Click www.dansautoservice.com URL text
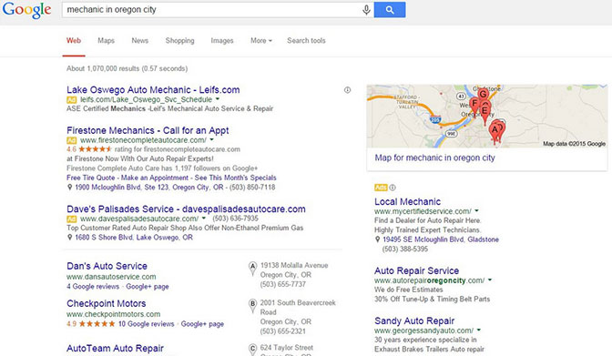 click(x=111, y=277)
